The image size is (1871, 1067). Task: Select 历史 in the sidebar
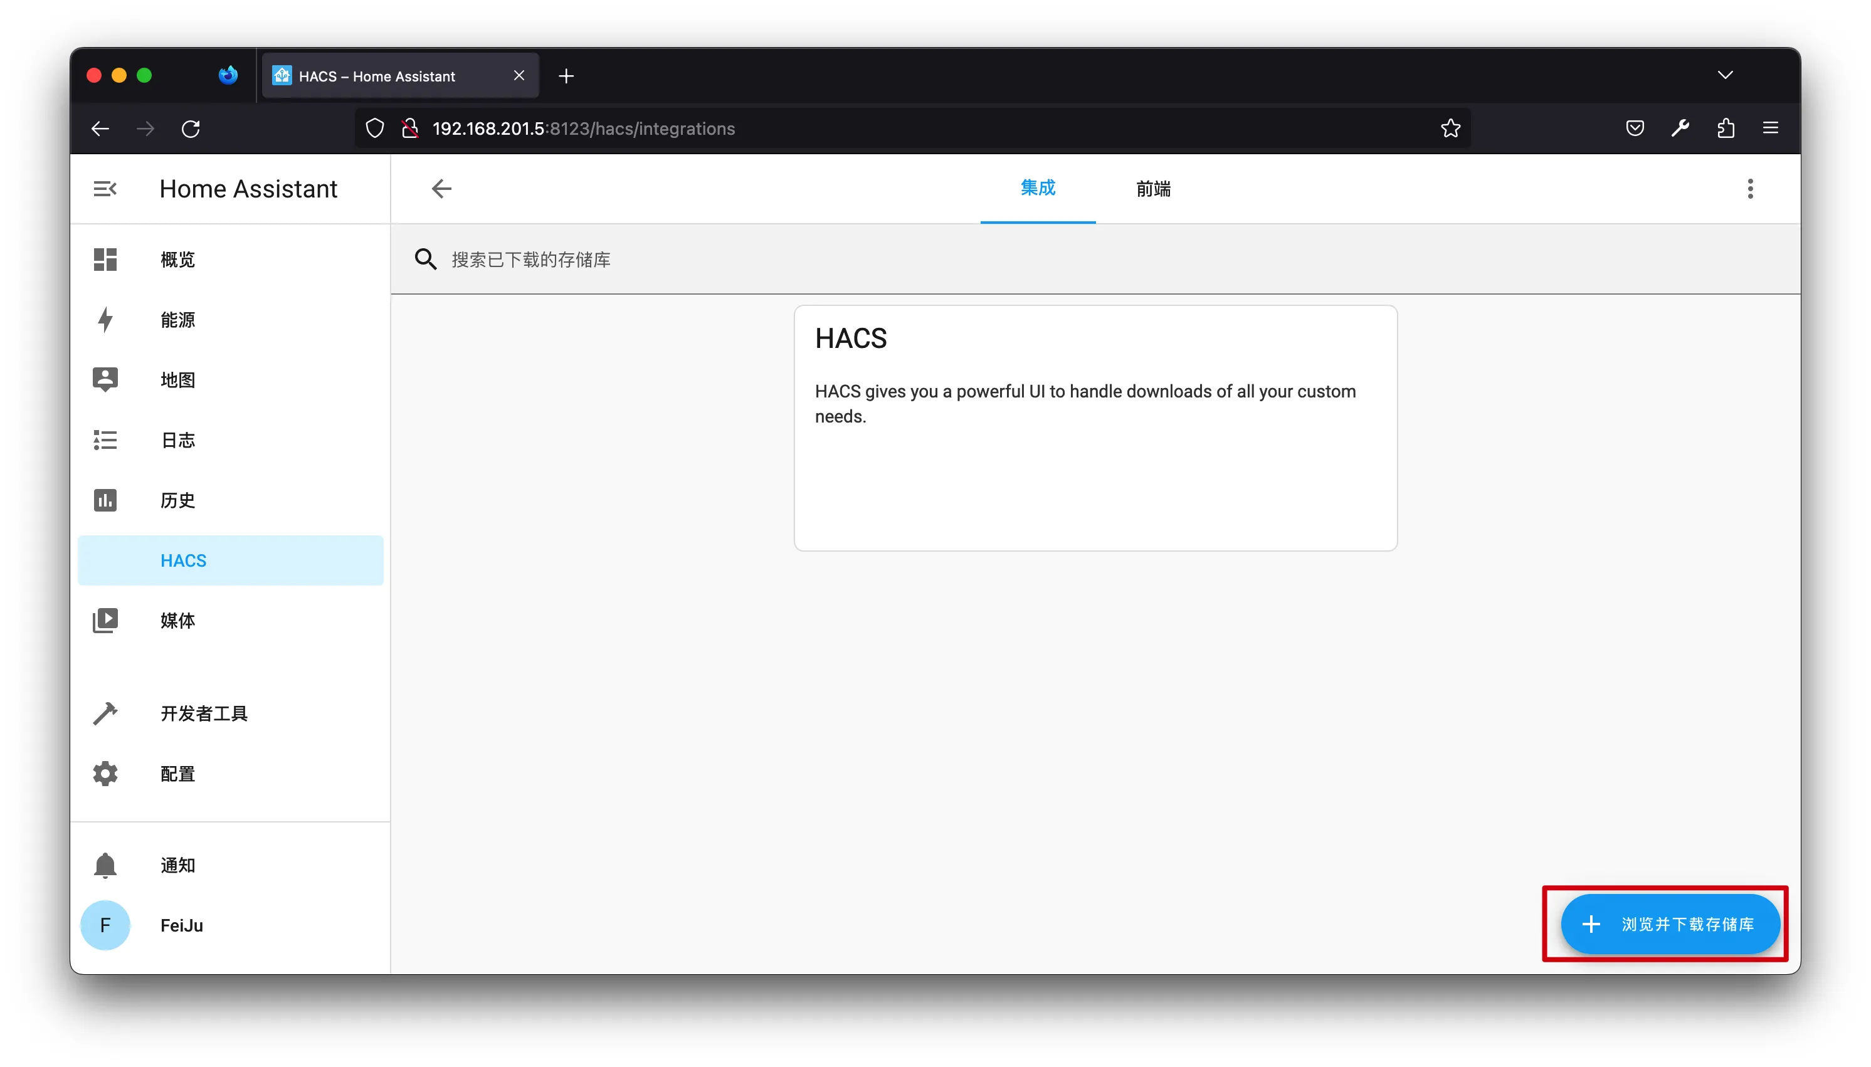(230, 500)
